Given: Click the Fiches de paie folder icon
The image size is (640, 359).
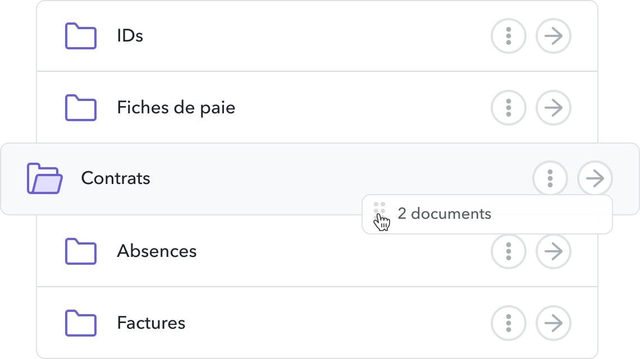Looking at the screenshot, I should coord(81,108).
